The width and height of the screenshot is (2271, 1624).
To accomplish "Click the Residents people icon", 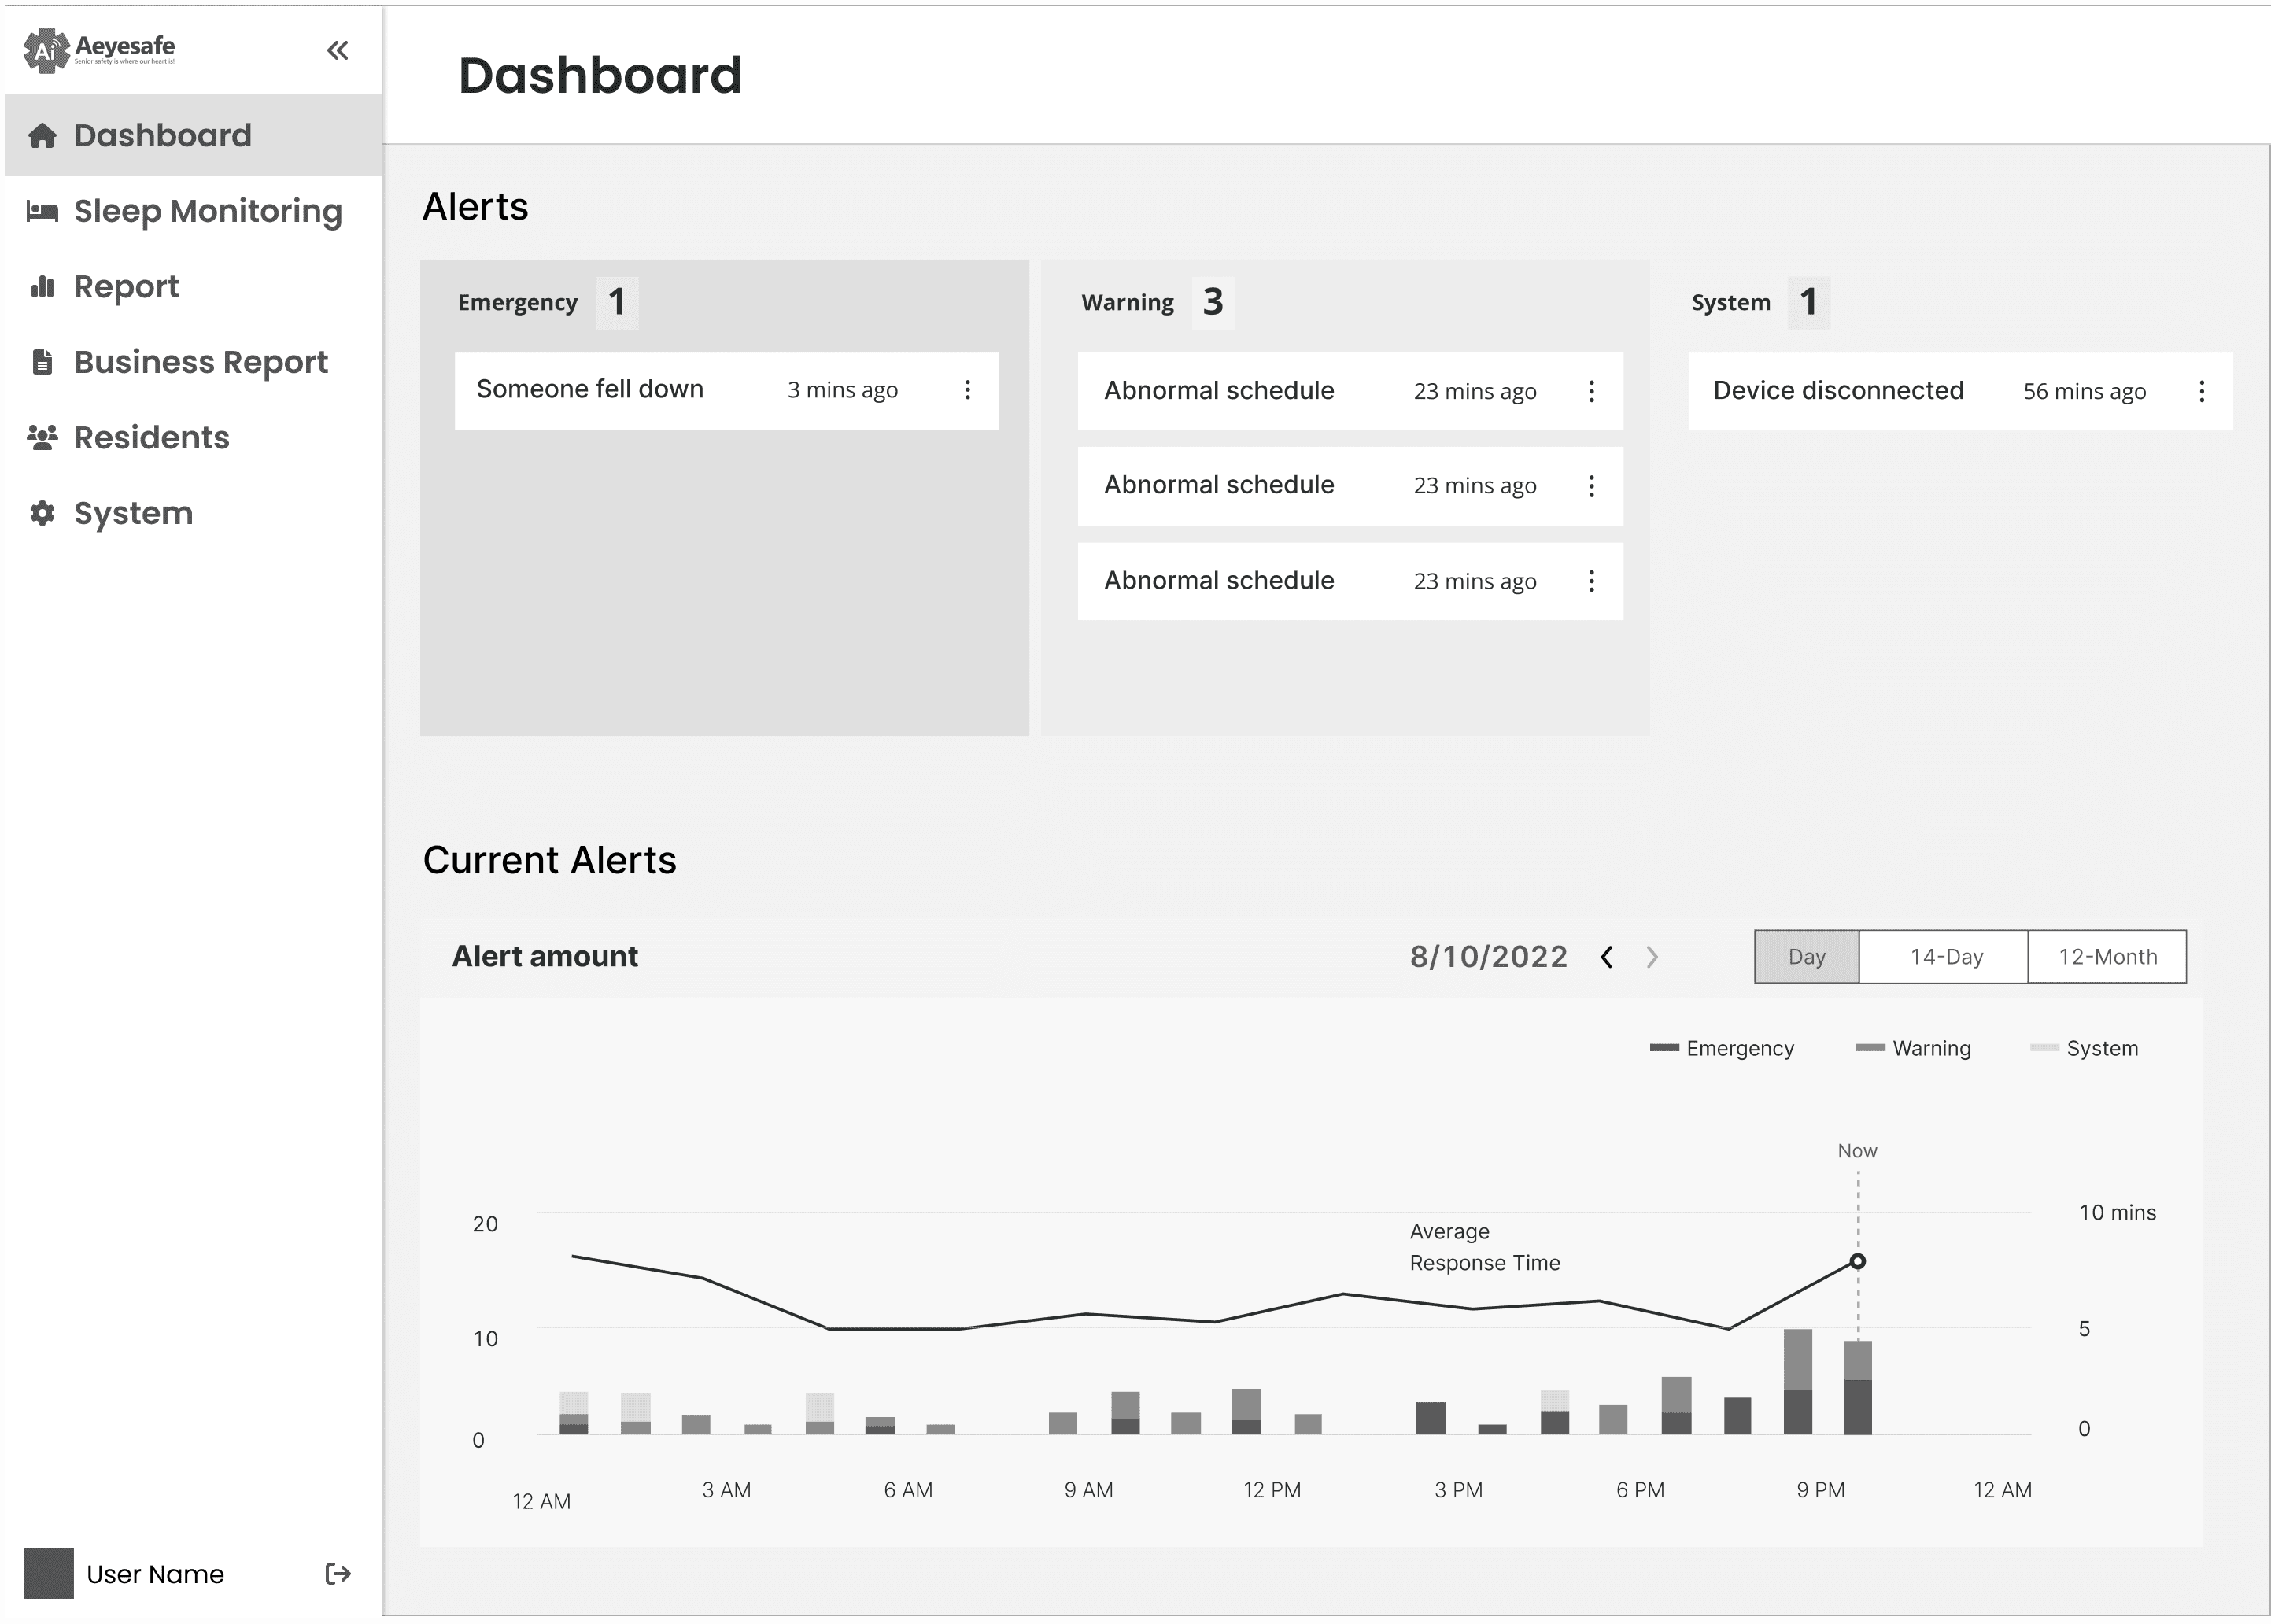I will 42,438.
